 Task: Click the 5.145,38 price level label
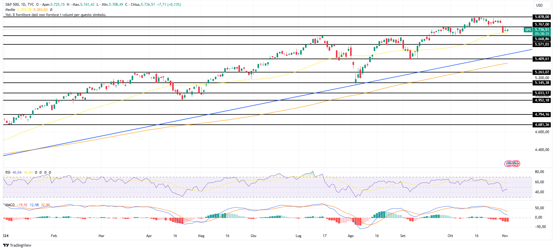pyautogui.click(x=542, y=83)
